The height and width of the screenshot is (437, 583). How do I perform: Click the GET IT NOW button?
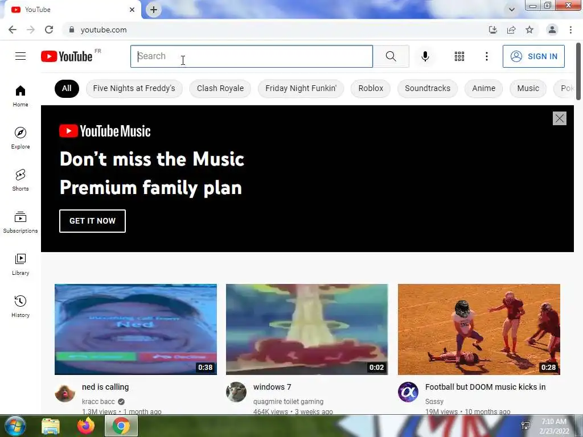click(x=93, y=221)
